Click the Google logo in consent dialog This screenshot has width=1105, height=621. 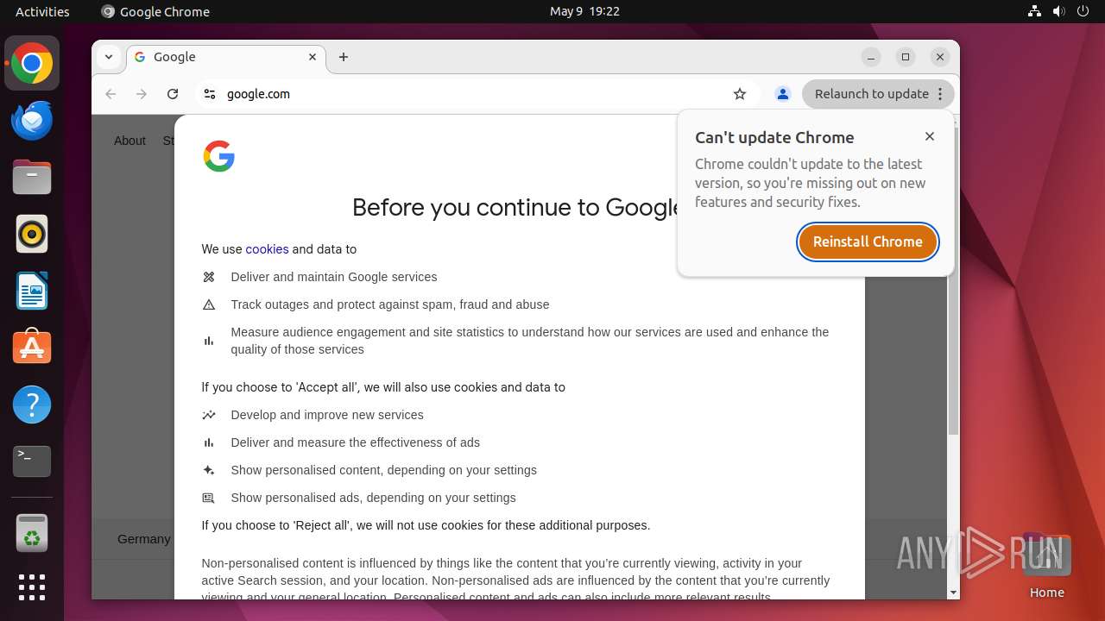tap(219, 156)
